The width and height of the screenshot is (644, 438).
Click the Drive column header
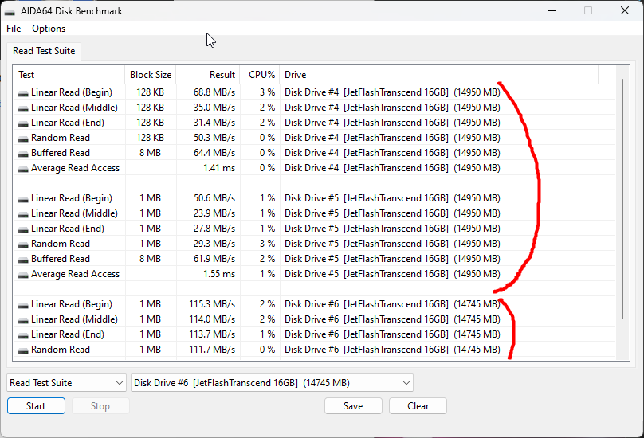click(438, 75)
